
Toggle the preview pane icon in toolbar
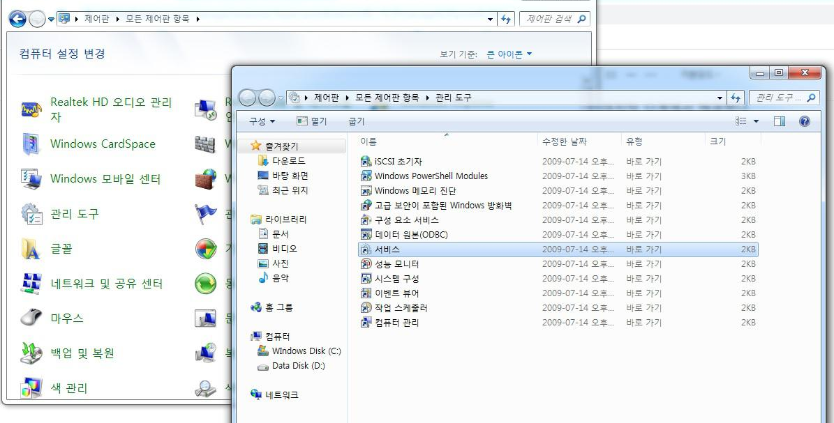click(780, 121)
